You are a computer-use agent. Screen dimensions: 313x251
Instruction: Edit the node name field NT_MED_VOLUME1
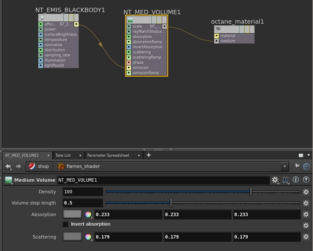(x=163, y=180)
